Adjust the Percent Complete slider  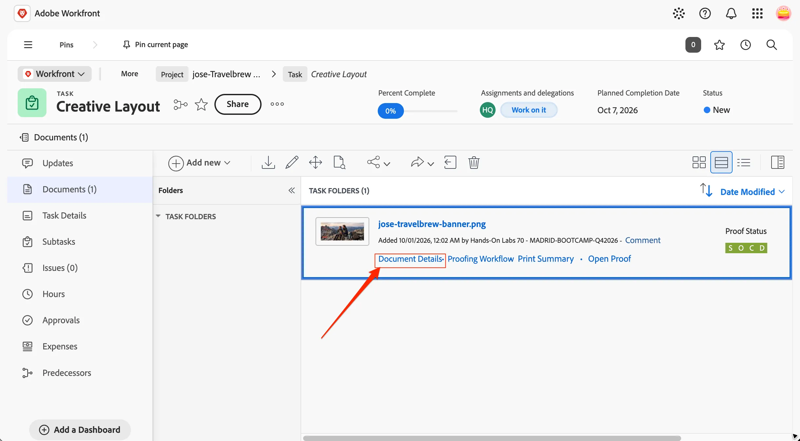417,111
